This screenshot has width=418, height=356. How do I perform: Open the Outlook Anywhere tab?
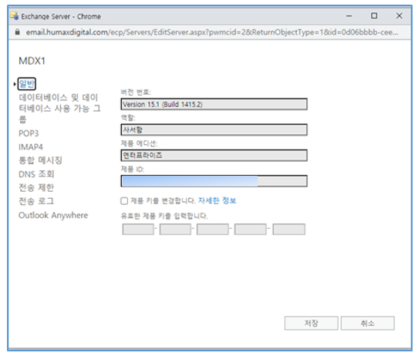pyautogui.click(x=53, y=215)
